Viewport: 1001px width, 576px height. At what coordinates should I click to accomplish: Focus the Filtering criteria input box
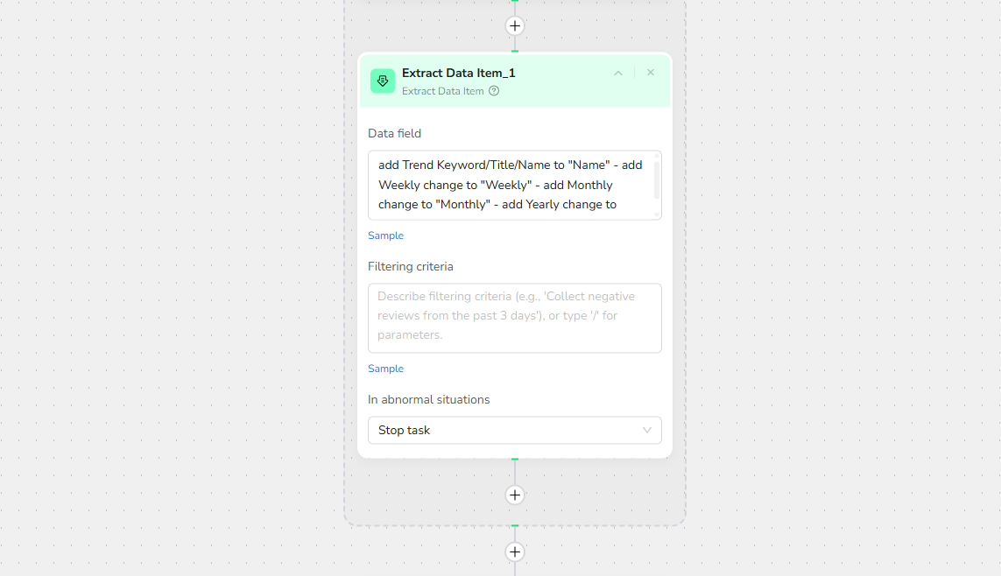pyautogui.click(x=514, y=317)
